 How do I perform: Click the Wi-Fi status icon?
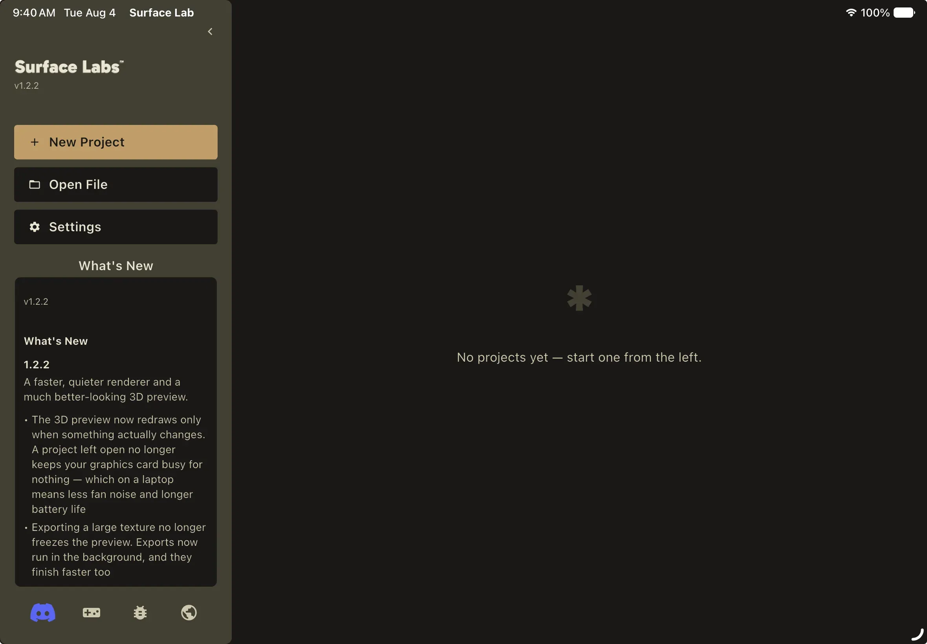pyautogui.click(x=851, y=13)
